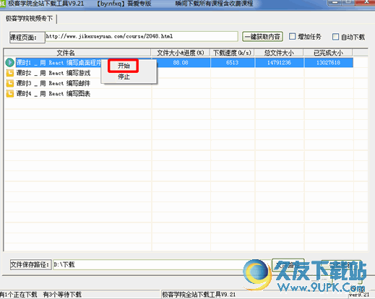Image resolution: width=375 pixels, height=299 pixels.
Task: Click the yellow pending icon of 课时2
Action: (10, 73)
